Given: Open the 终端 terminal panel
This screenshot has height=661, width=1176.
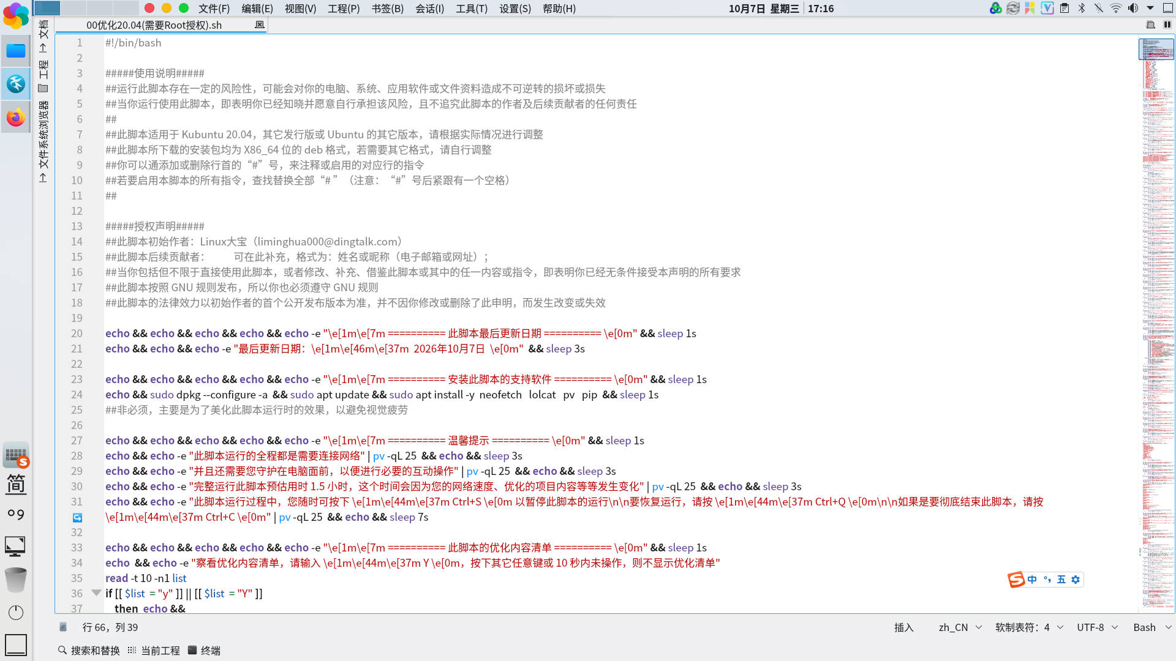Looking at the screenshot, I should click(x=205, y=651).
